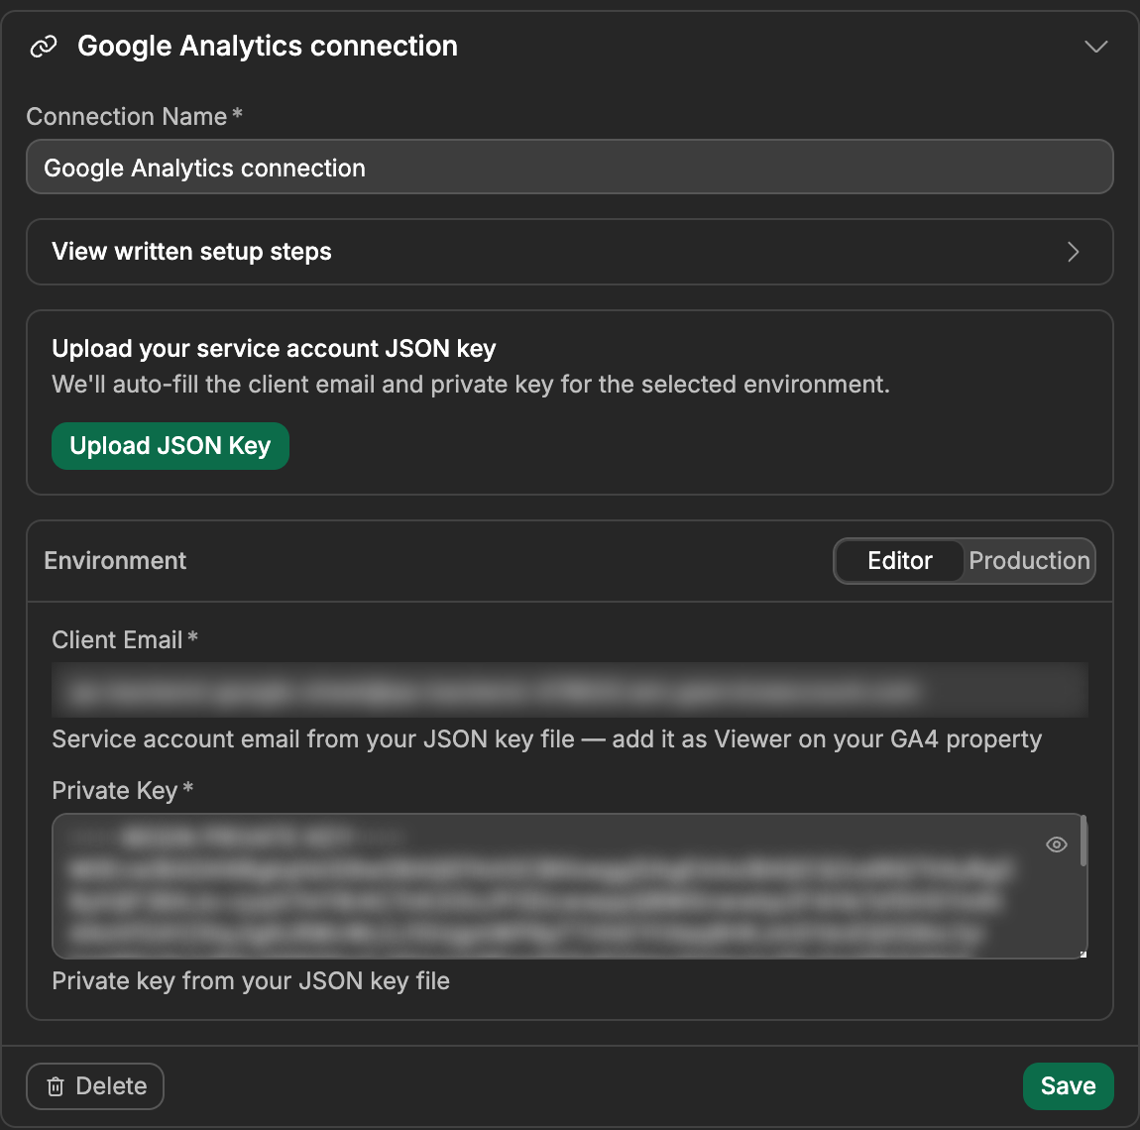
Task: Click the Private Key textarea scrollbar
Action: pyautogui.click(x=1083, y=841)
